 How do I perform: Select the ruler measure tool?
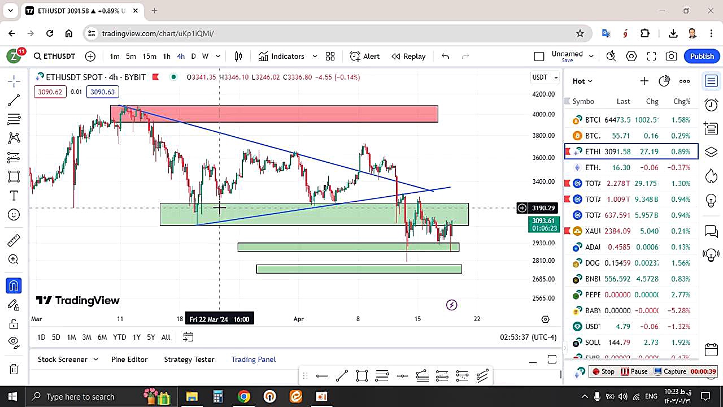(14, 241)
